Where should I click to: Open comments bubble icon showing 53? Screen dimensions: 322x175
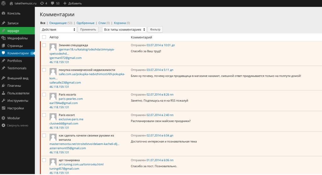coord(53,3)
